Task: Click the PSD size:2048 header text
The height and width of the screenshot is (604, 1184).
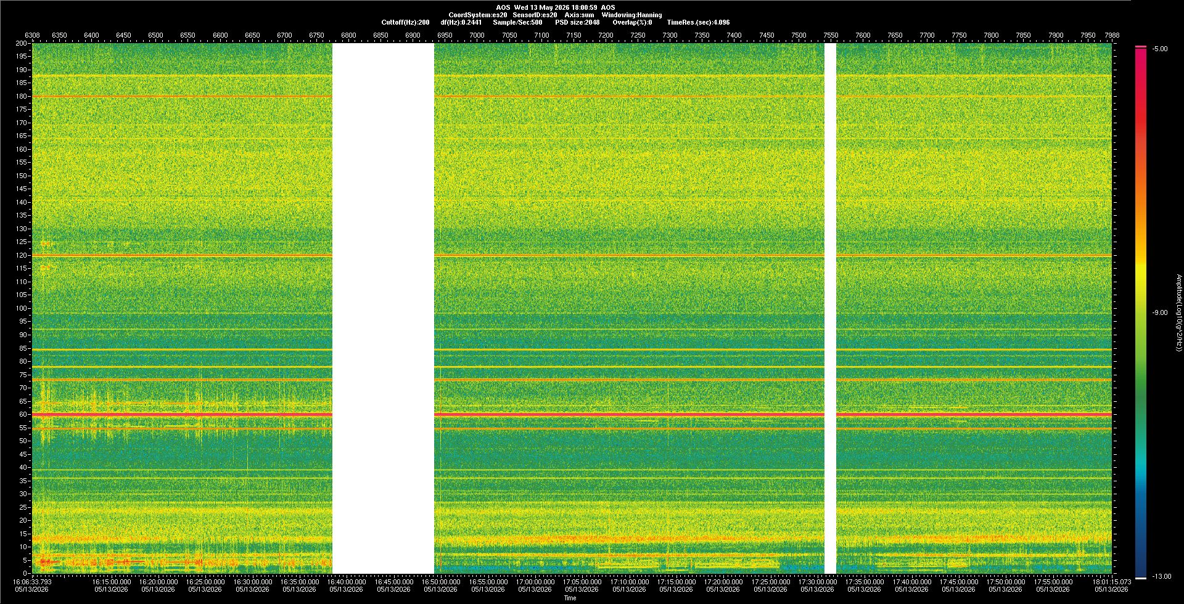Action: pyautogui.click(x=577, y=22)
